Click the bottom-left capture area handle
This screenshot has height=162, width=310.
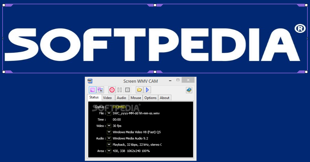pyautogui.click(x=4, y=72)
